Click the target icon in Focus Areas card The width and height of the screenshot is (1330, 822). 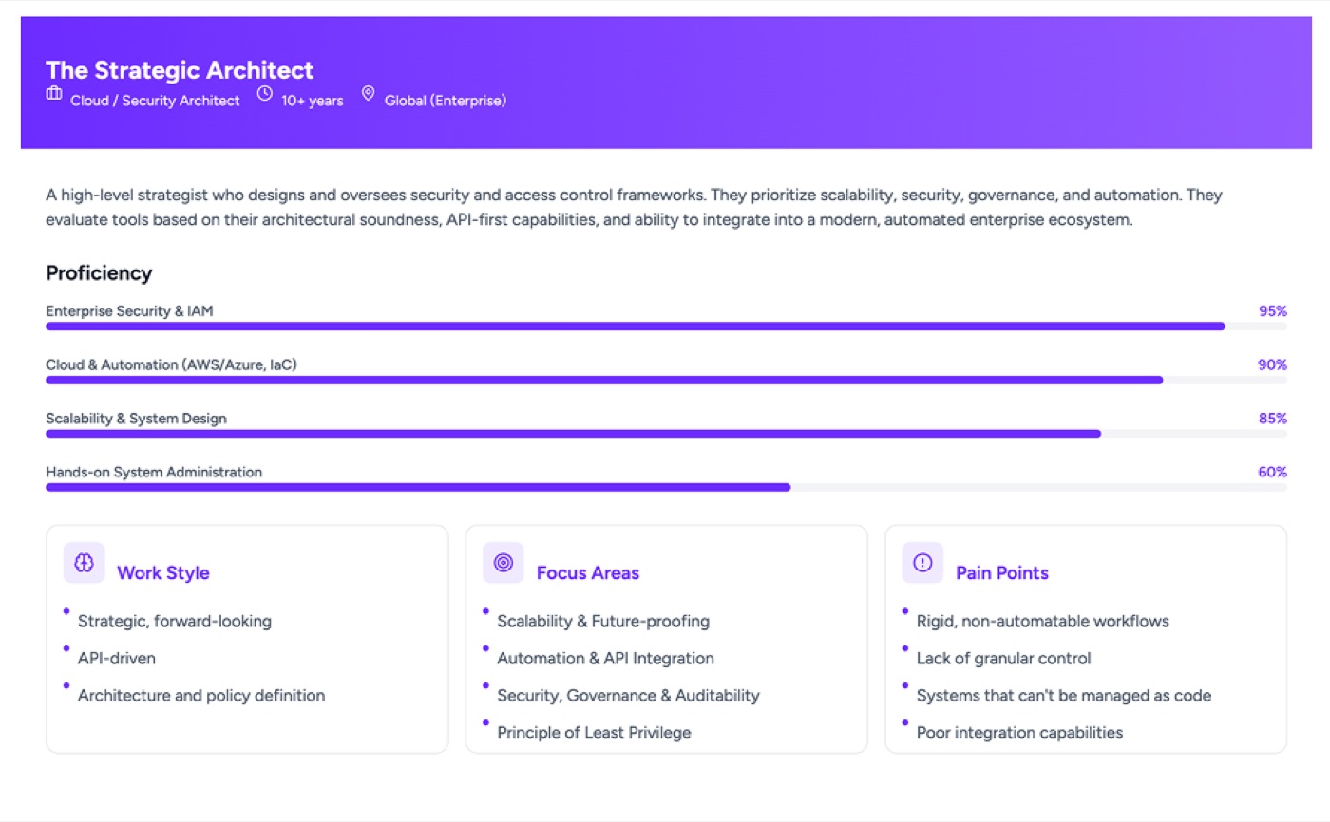(503, 563)
